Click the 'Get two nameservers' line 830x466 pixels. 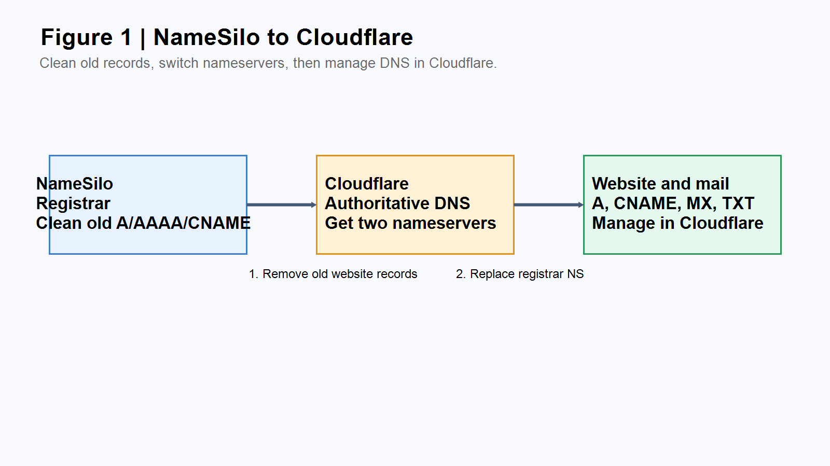(x=410, y=223)
